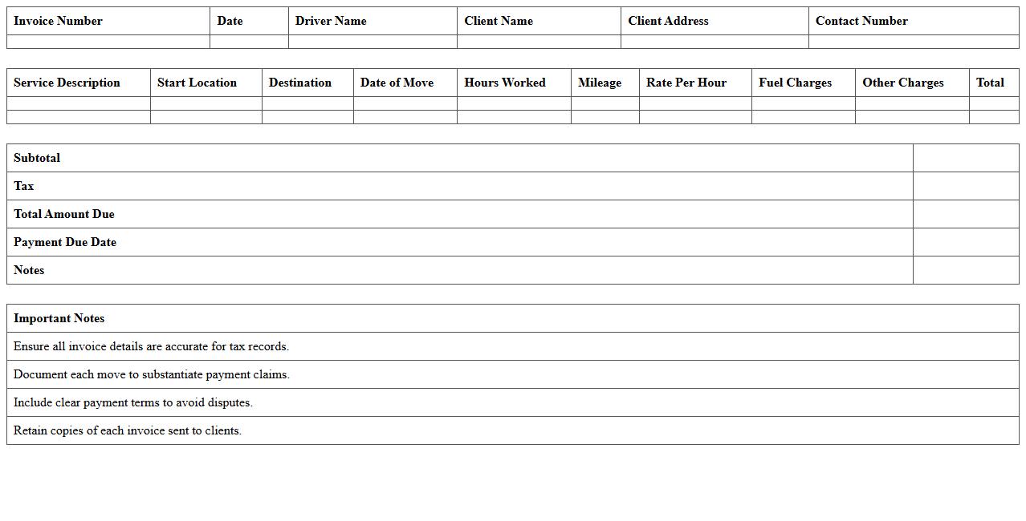Select the Subtotal amount cell
The height and width of the screenshot is (521, 1026).
pos(965,158)
